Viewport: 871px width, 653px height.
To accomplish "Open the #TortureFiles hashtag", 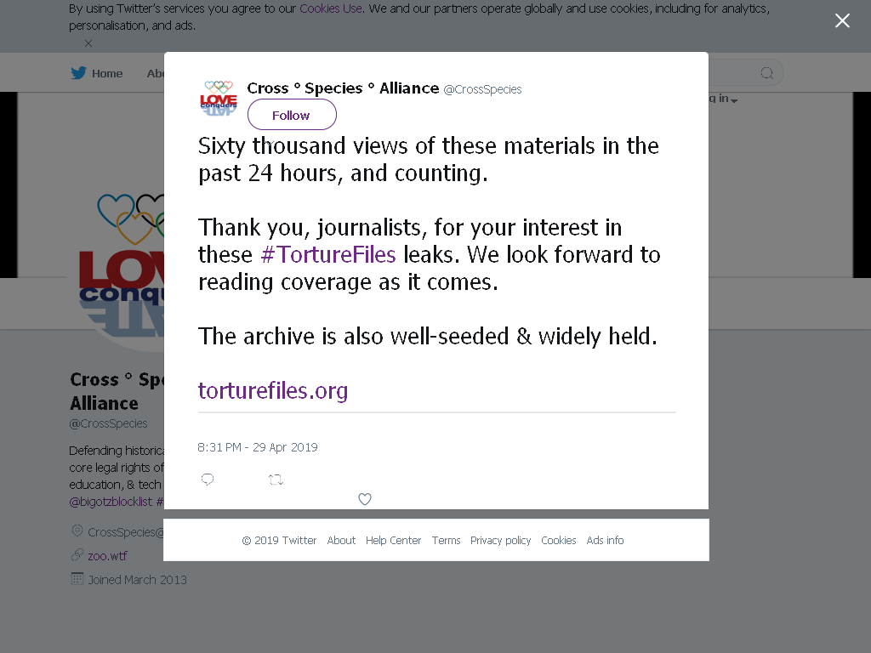I will click(328, 255).
